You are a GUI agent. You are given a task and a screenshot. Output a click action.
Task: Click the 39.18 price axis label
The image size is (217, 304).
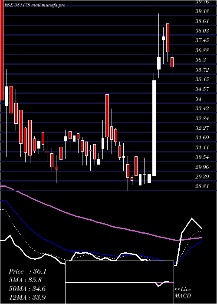coord(202,11)
